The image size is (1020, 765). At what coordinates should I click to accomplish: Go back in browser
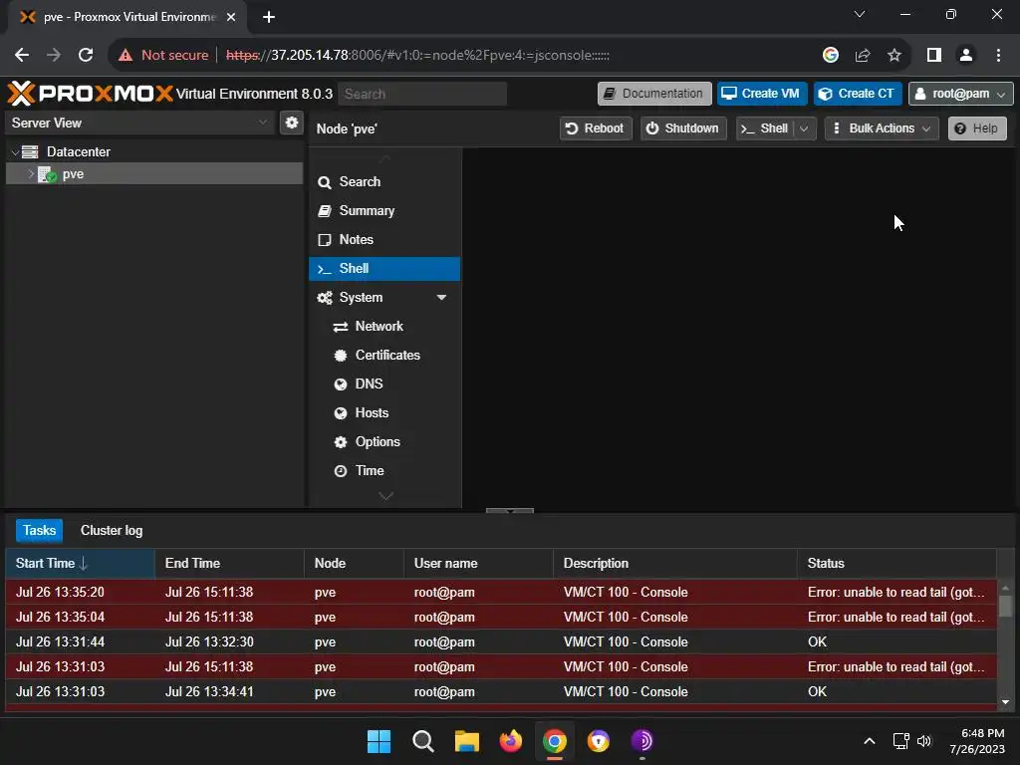pos(22,56)
